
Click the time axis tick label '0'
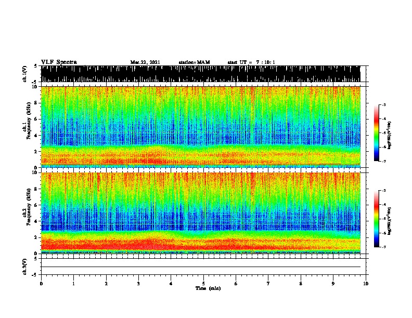(x=41, y=284)
